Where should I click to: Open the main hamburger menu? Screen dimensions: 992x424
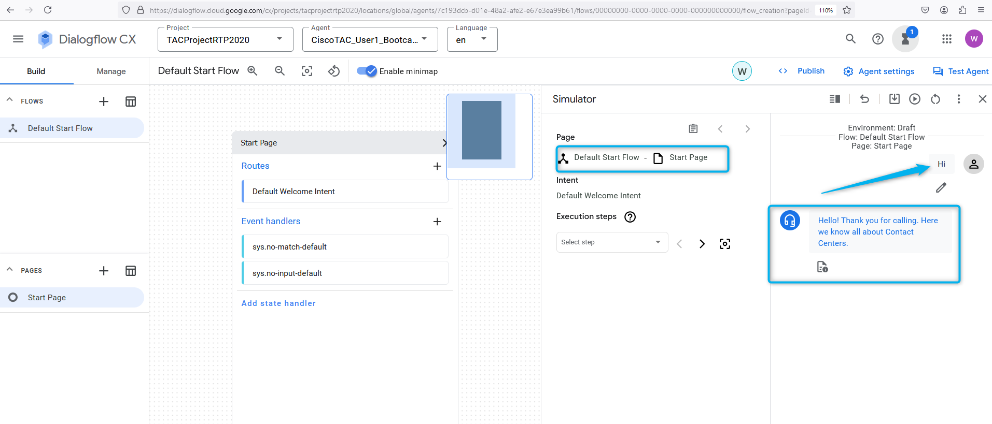(x=18, y=39)
